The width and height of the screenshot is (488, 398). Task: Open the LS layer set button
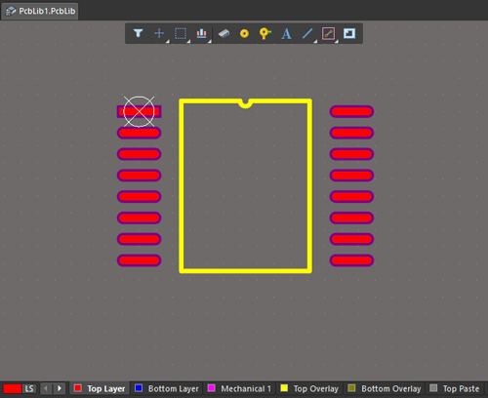(x=29, y=388)
